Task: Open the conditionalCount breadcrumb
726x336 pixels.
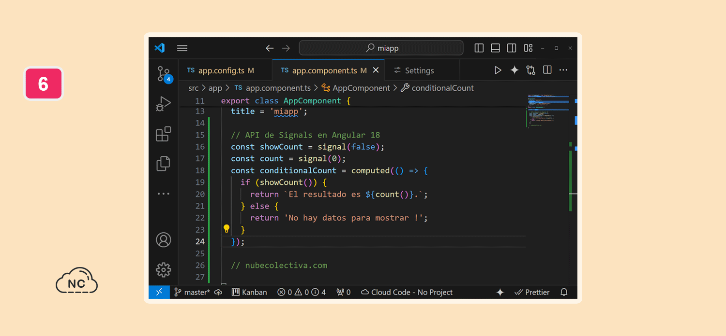Action: (x=438, y=88)
